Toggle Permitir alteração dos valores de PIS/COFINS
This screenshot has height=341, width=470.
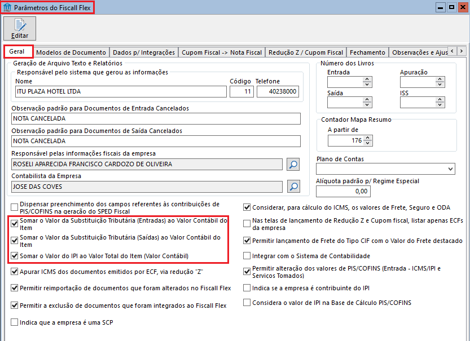tap(247, 272)
